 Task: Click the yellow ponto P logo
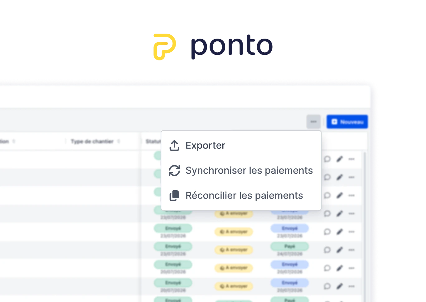point(165,47)
